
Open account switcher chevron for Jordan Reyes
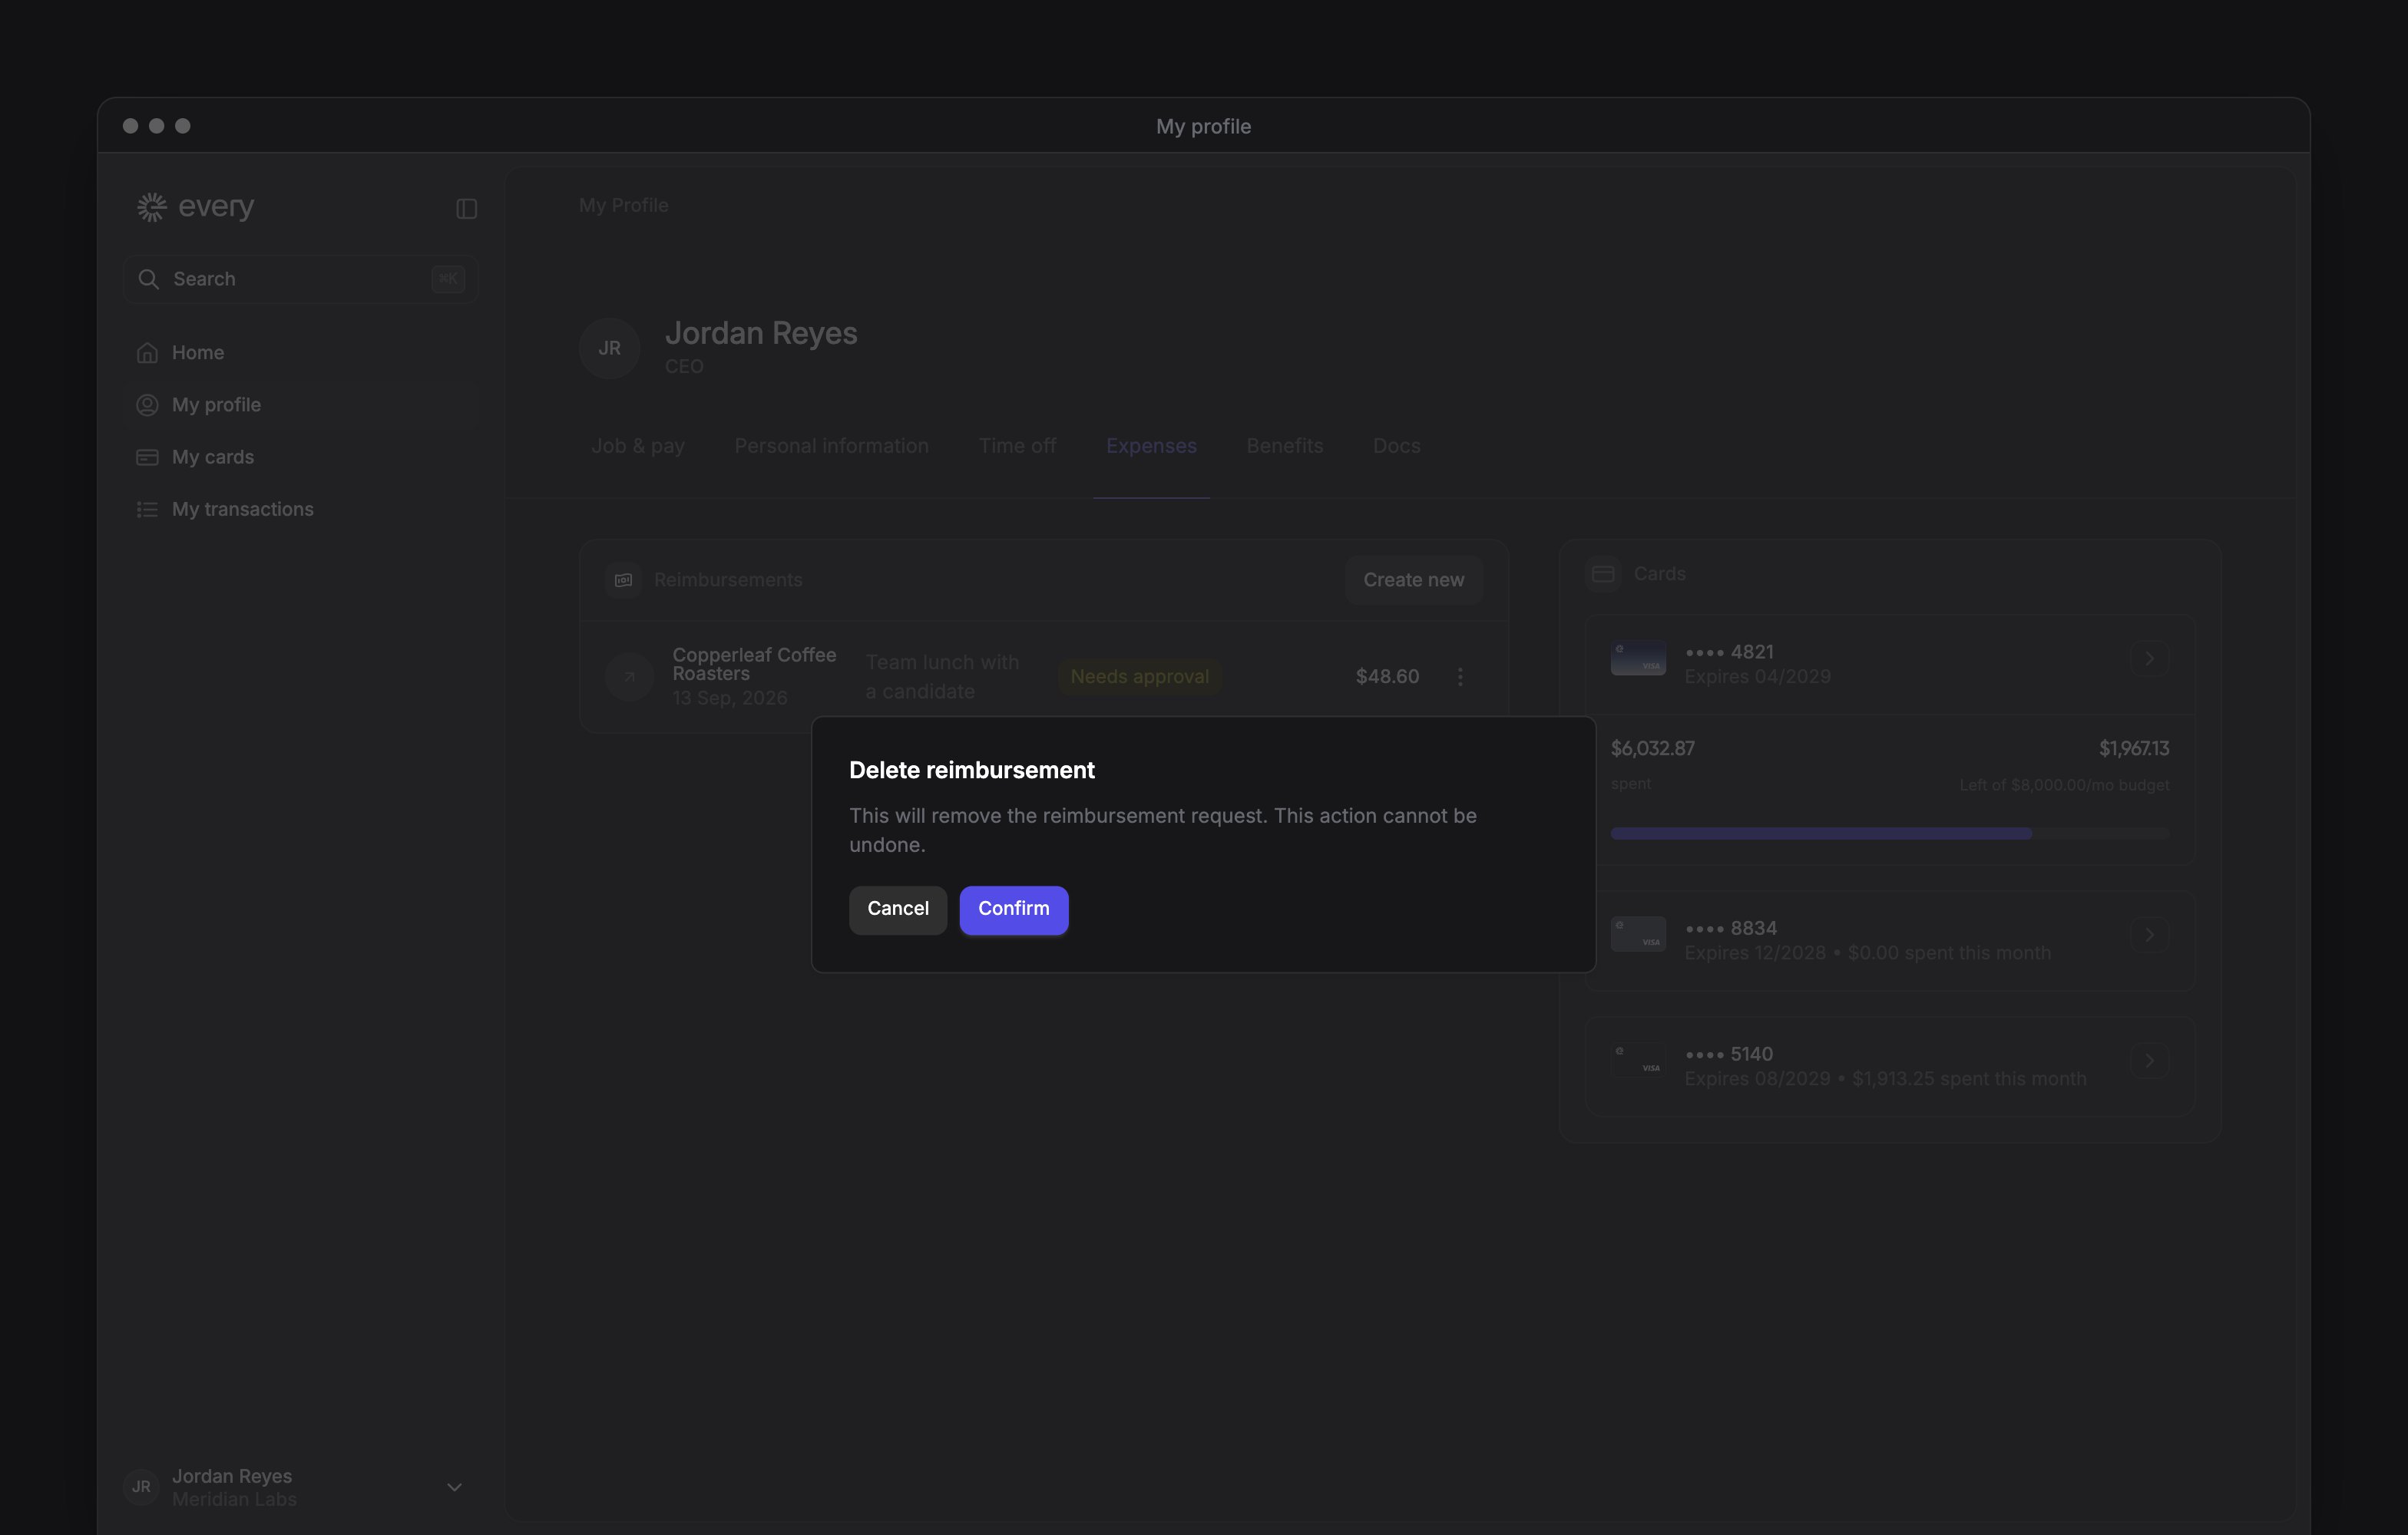(454, 1487)
